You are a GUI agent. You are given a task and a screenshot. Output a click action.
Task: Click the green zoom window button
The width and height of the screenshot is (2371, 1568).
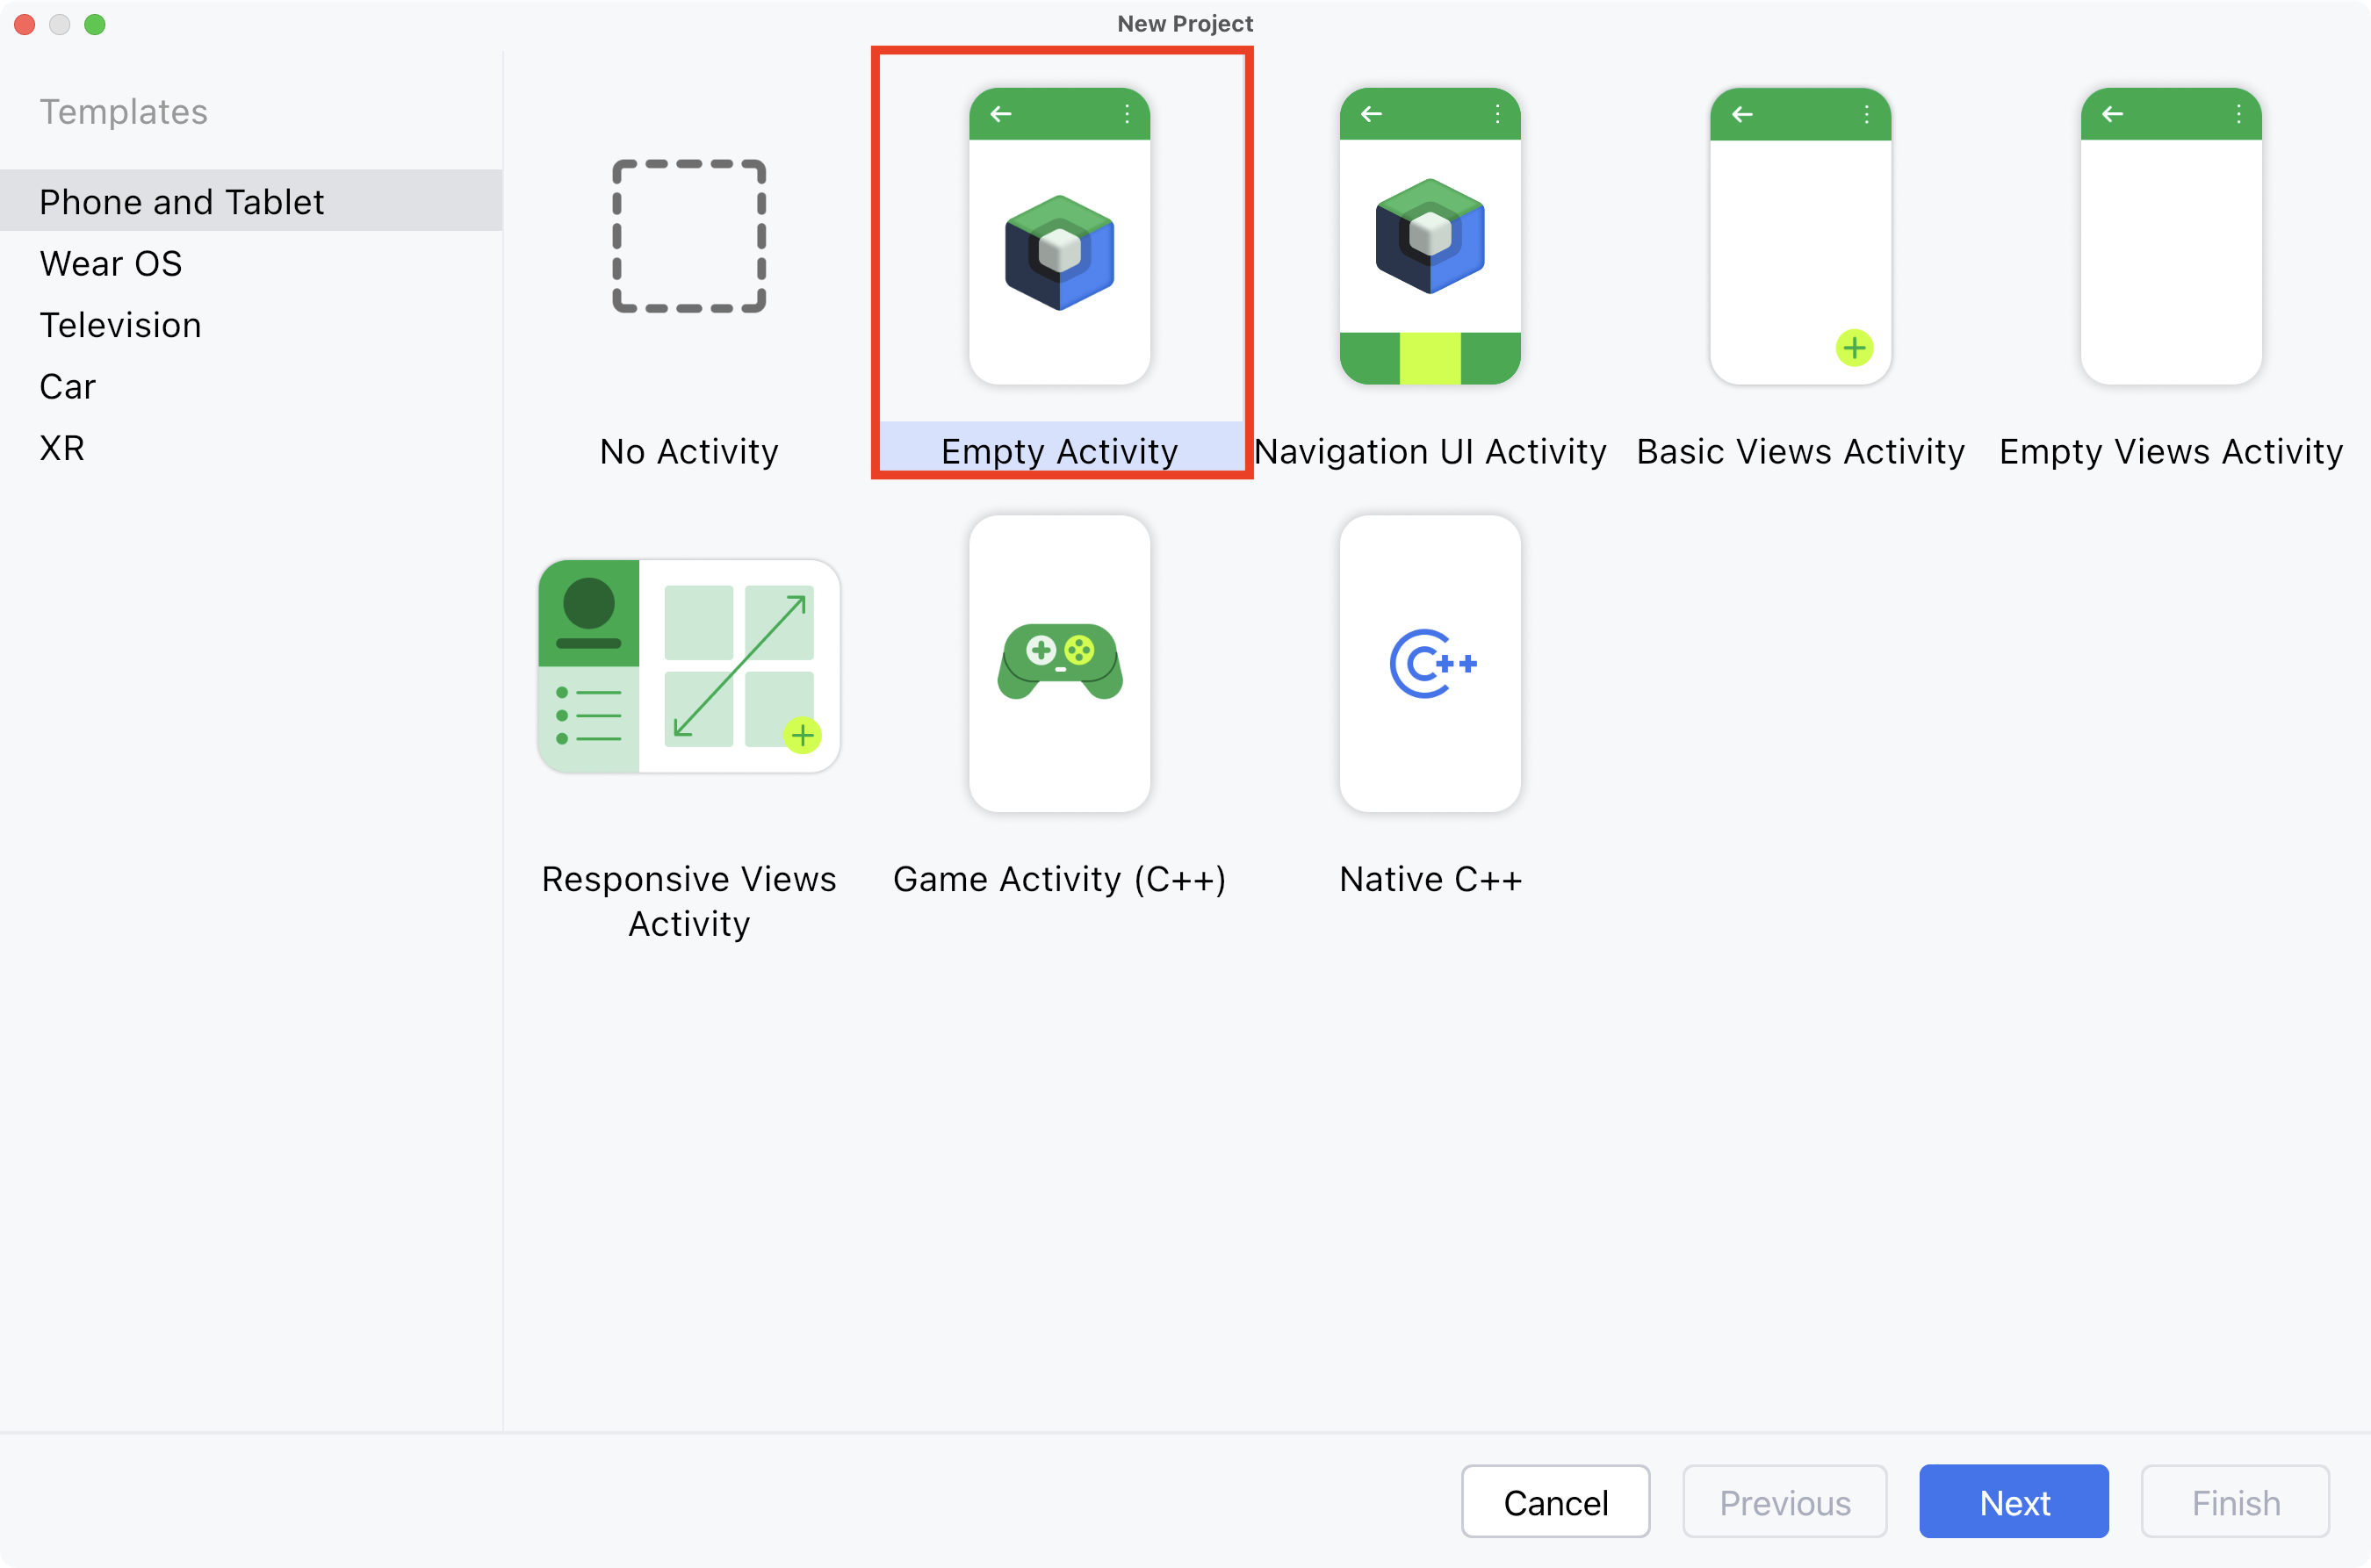(95, 24)
